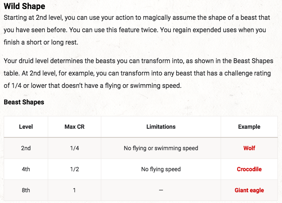This screenshot has height=203, width=282.
Task: Select the 4th-level "No flying speed" limitation cell
Action: point(161,169)
